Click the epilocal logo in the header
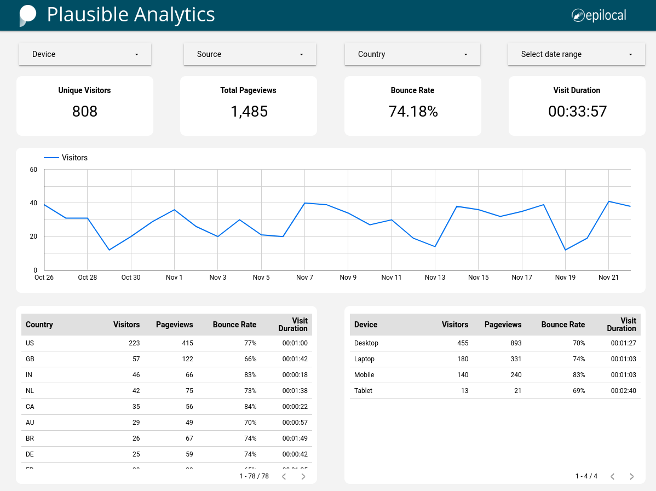The width and height of the screenshot is (656, 491). [598, 15]
